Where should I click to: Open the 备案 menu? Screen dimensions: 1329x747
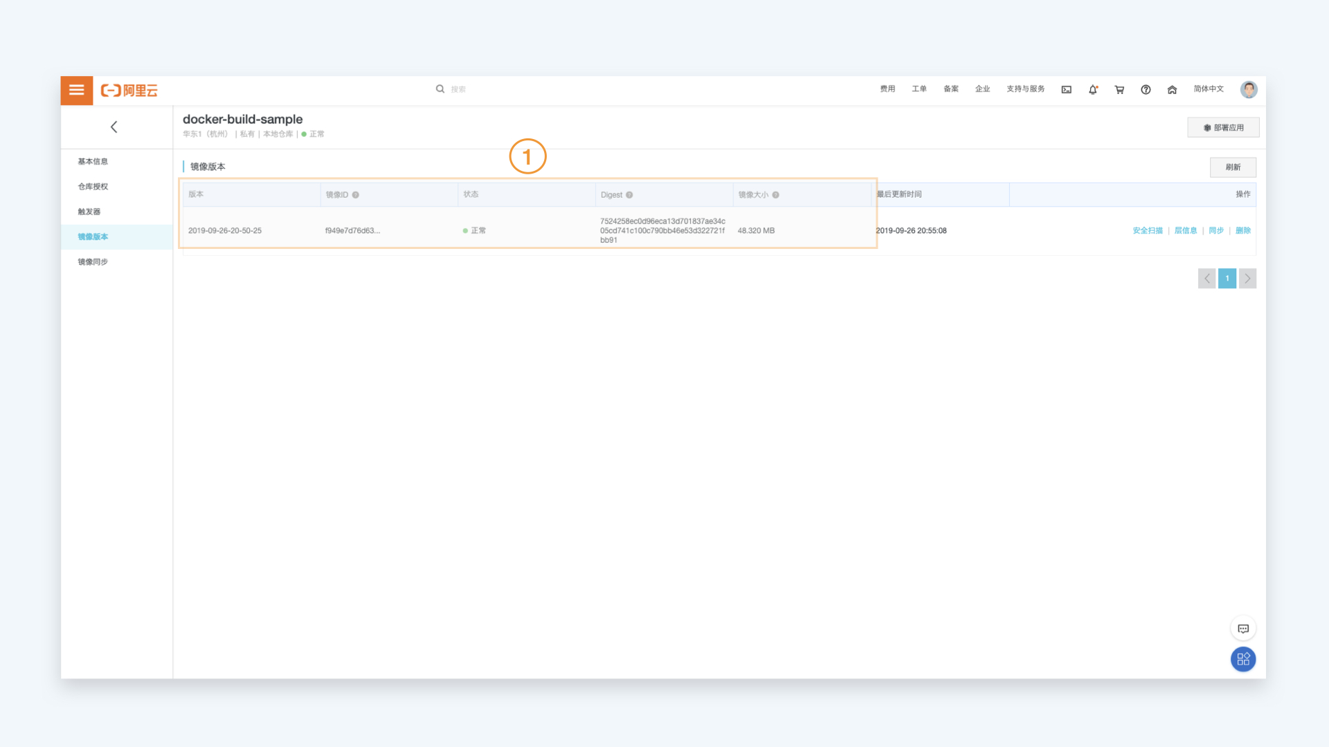coord(951,89)
